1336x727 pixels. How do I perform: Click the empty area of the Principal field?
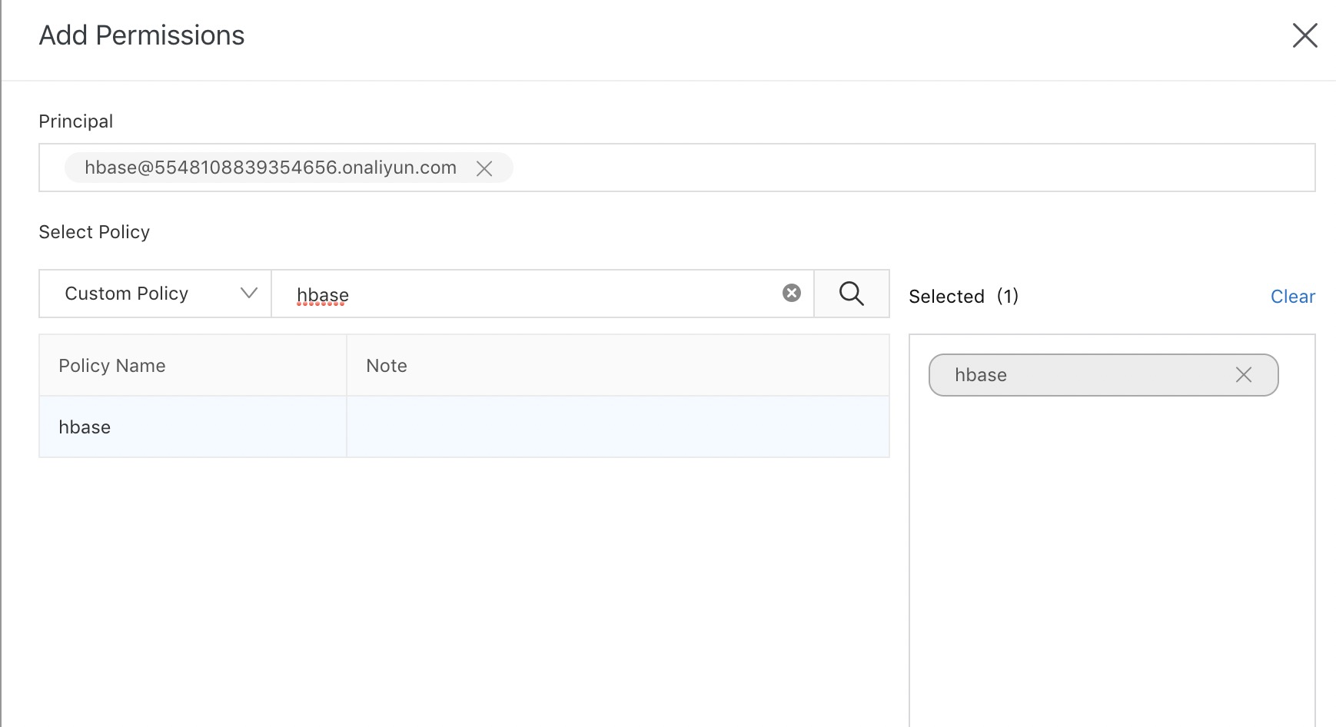(907, 168)
